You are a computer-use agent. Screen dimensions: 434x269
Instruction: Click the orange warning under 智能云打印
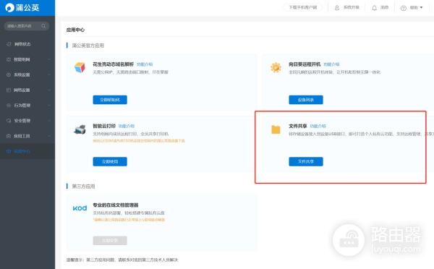(x=139, y=141)
